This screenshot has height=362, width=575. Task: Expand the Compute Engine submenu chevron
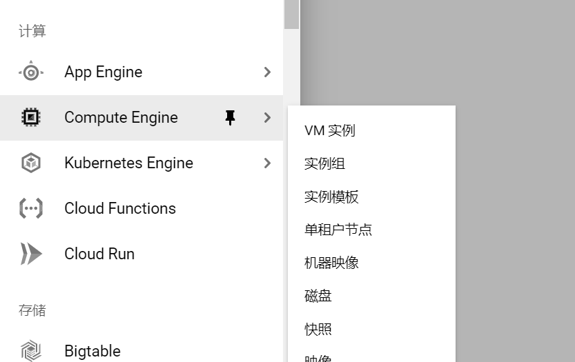(x=267, y=118)
